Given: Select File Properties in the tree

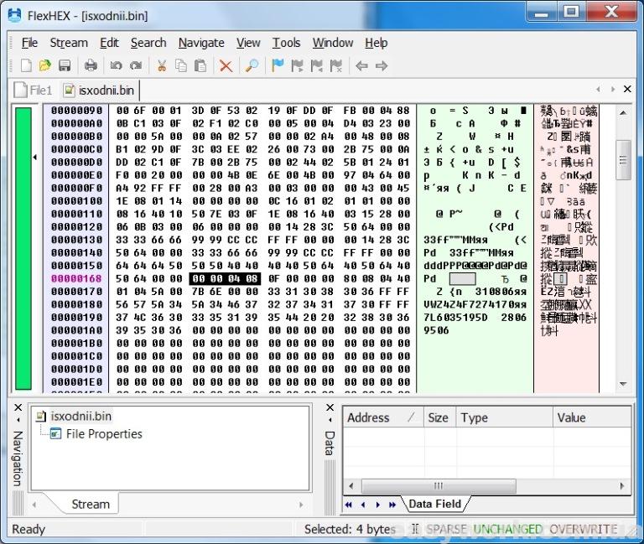Looking at the screenshot, I should tap(104, 434).
